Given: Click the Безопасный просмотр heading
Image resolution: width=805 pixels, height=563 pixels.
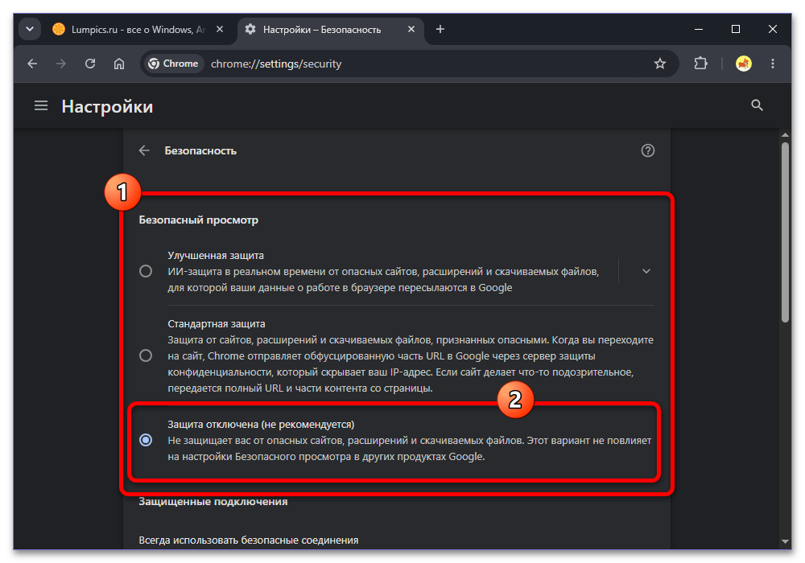Looking at the screenshot, I should pyautogui.click(x=199, y=220).
